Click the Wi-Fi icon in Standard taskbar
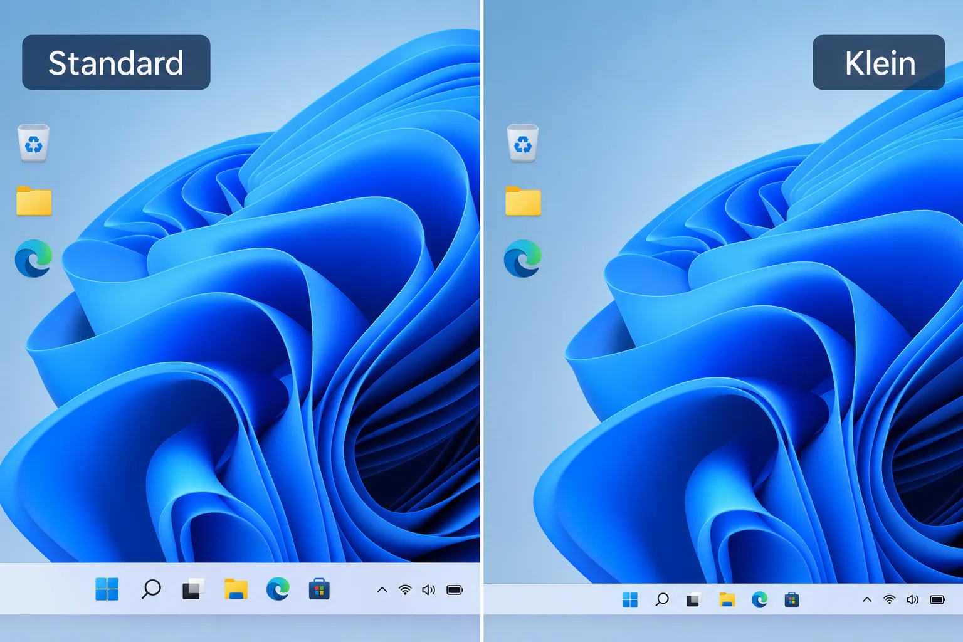The width and height of the screenshot is (963, 642). tap(405, 590)
